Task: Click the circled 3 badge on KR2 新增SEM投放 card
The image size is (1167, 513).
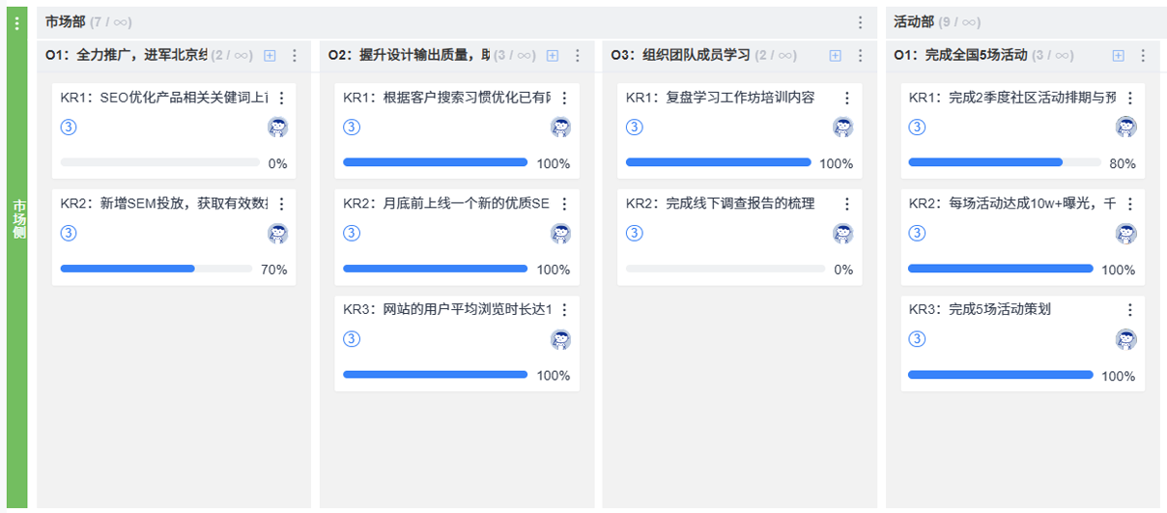Action: (x=69, y=233)
